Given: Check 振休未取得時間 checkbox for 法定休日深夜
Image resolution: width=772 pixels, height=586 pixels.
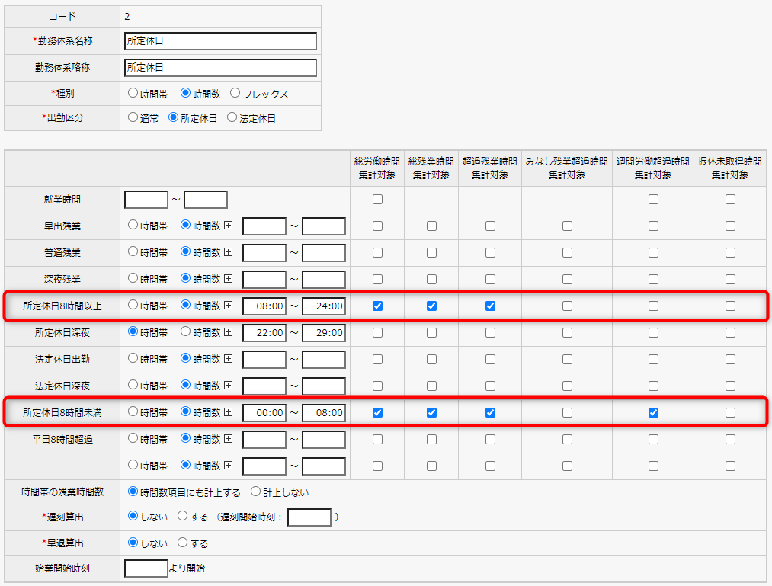Looking at the screenshot, I should [730, 386].
